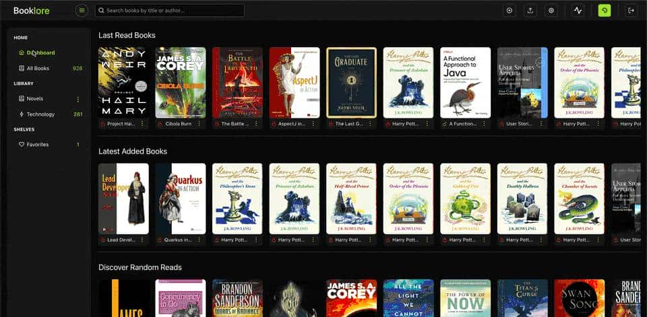The height and width of the screenshot is (317, 647).
Task: Click the Booklore logo
Action: [x=32, y=11]
